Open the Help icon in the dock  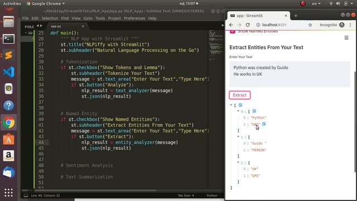click(x=9, y=106)
